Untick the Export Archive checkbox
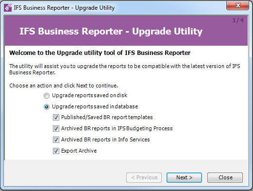 click(x=56, y=151)
